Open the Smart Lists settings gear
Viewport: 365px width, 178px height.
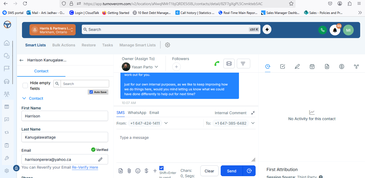[168, 45]
